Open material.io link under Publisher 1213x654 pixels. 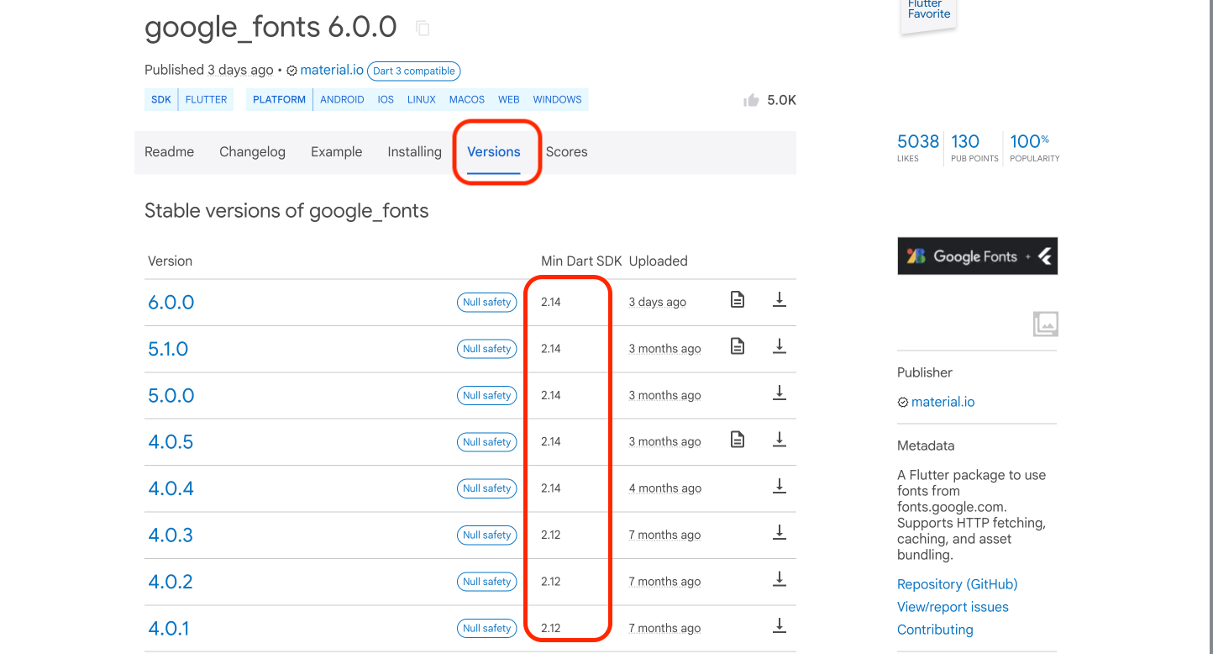pos(943,402)
